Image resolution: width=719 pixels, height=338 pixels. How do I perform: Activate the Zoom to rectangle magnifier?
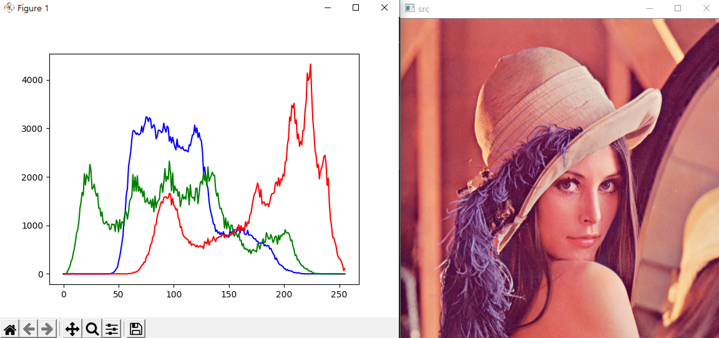pyautogui.click(x=92, y=329)
